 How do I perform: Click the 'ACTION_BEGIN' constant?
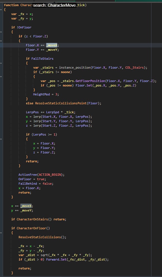point(50,175)
